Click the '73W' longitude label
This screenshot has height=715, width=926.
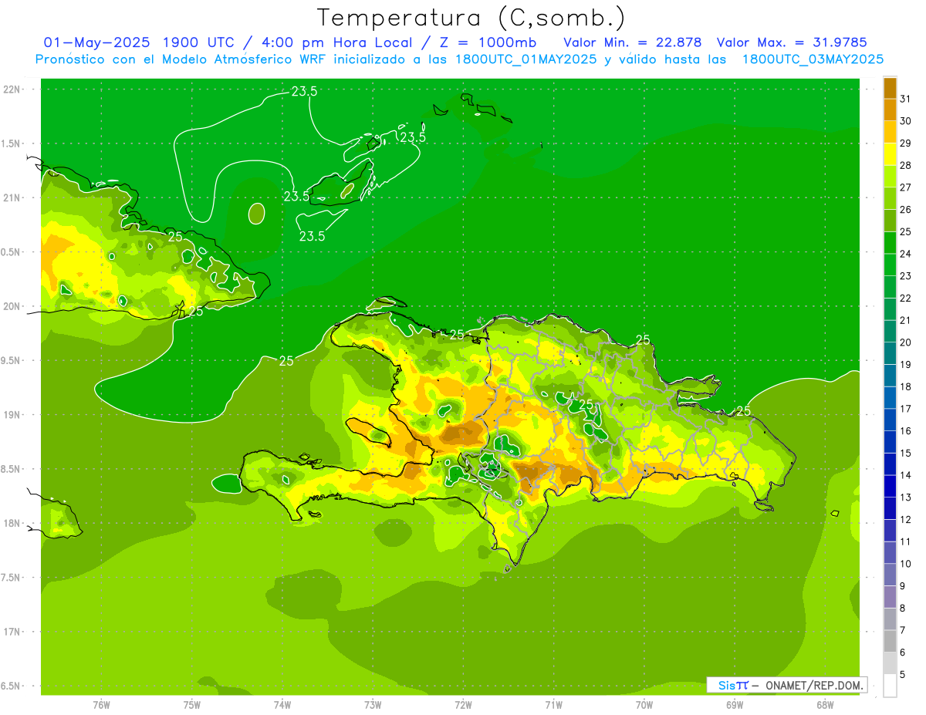373,704
